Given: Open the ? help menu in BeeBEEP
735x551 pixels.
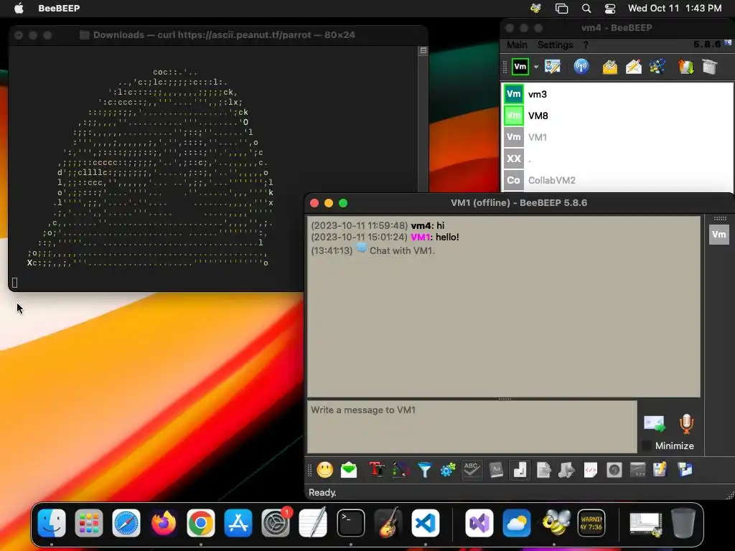Looking at the screenshot, I should tap(586, 45).
